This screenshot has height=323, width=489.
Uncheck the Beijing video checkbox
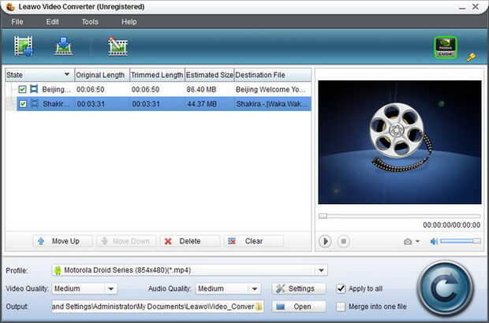coord(22,89)
